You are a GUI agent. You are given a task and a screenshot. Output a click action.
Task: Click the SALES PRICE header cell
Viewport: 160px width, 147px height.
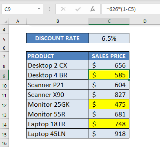coord(109,56)
